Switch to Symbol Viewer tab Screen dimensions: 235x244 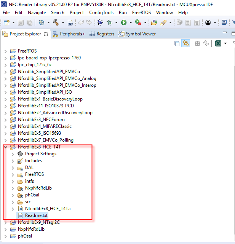click(137, 34)
